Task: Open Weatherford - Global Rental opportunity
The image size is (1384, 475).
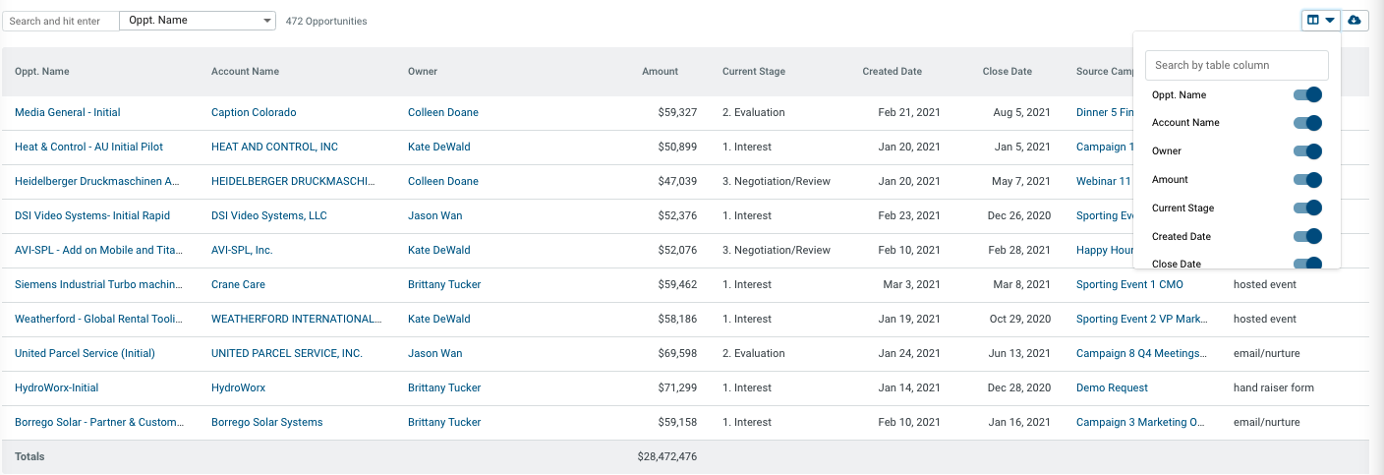Action: tap(98, 319)
